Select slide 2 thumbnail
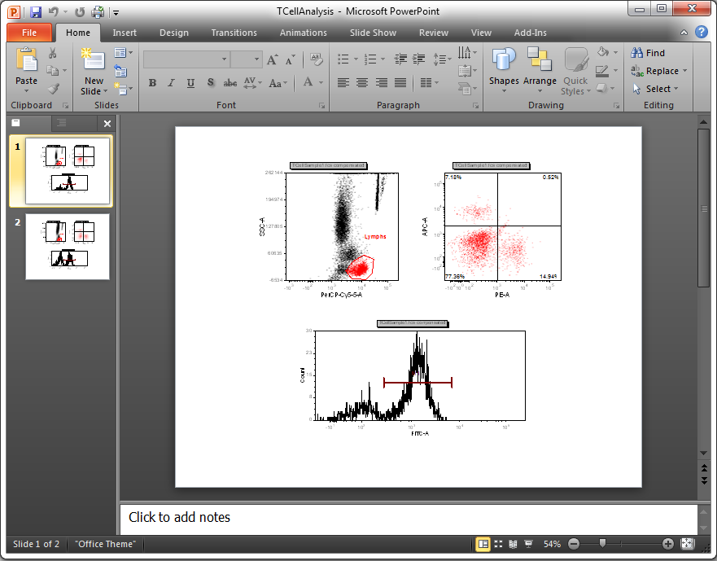717x561 pixels. (x=68, y=246)
